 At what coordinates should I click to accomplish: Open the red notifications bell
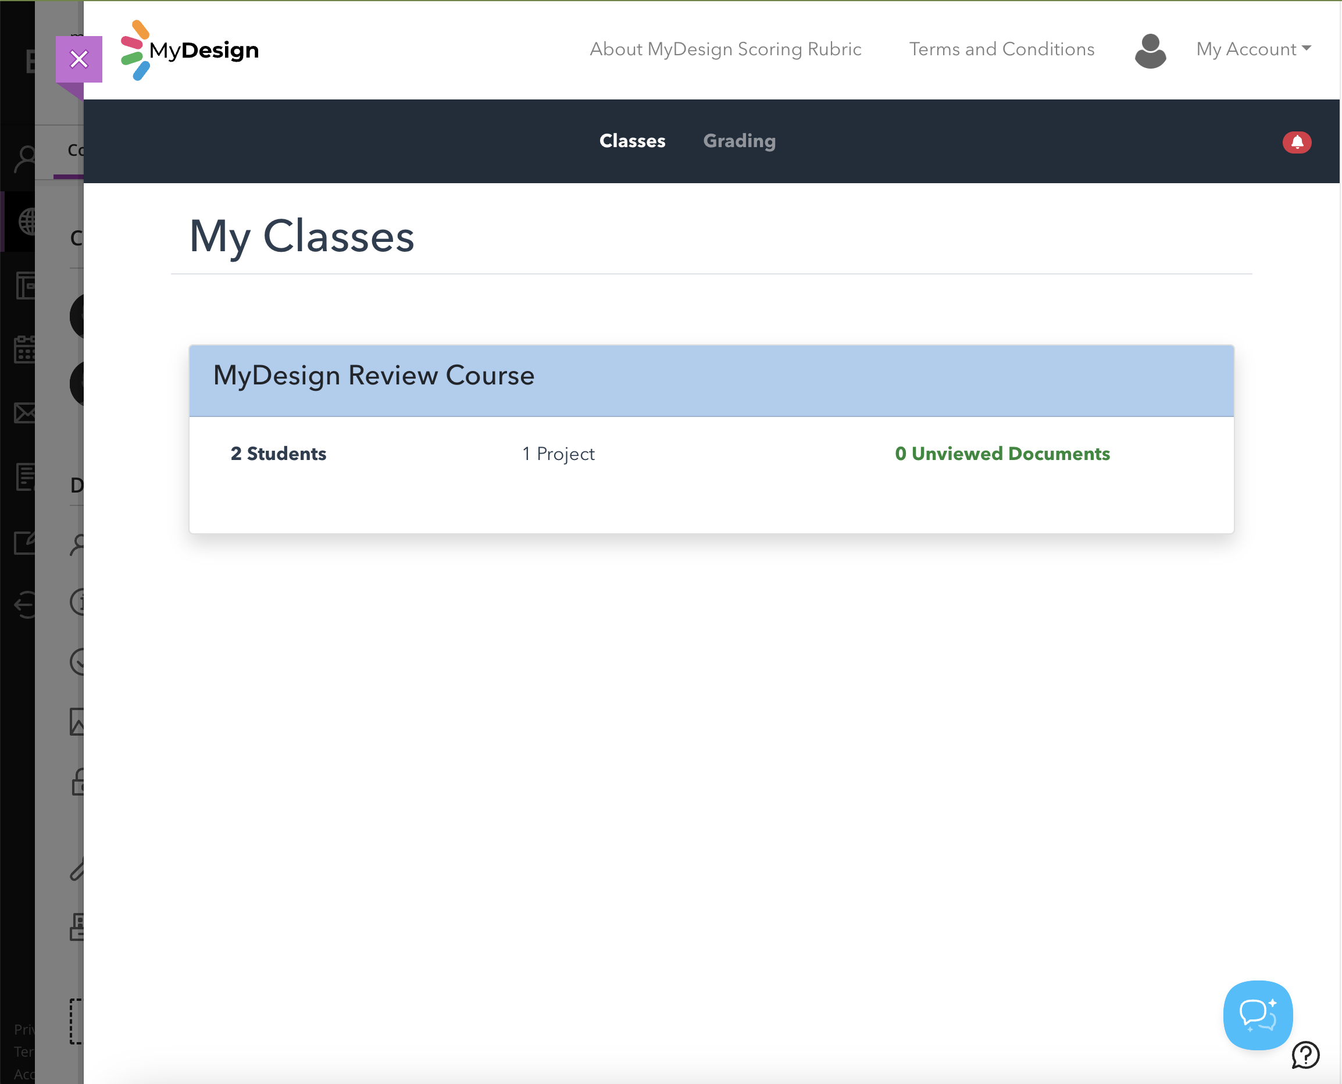[x=1297, y=142]
